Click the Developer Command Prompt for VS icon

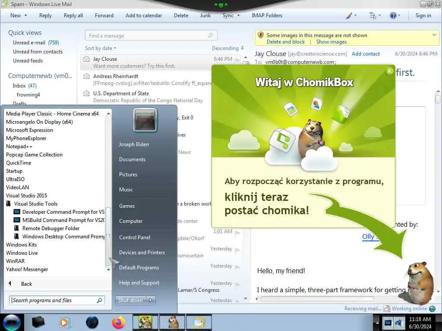[x=17, y=212]
